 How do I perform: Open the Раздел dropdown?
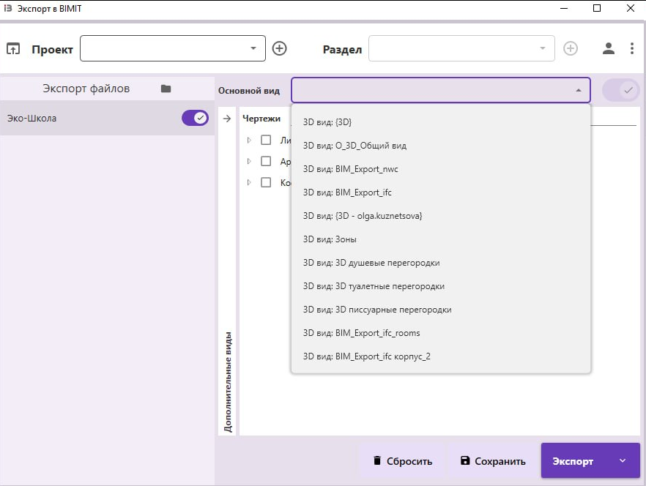tap(461, 48)
